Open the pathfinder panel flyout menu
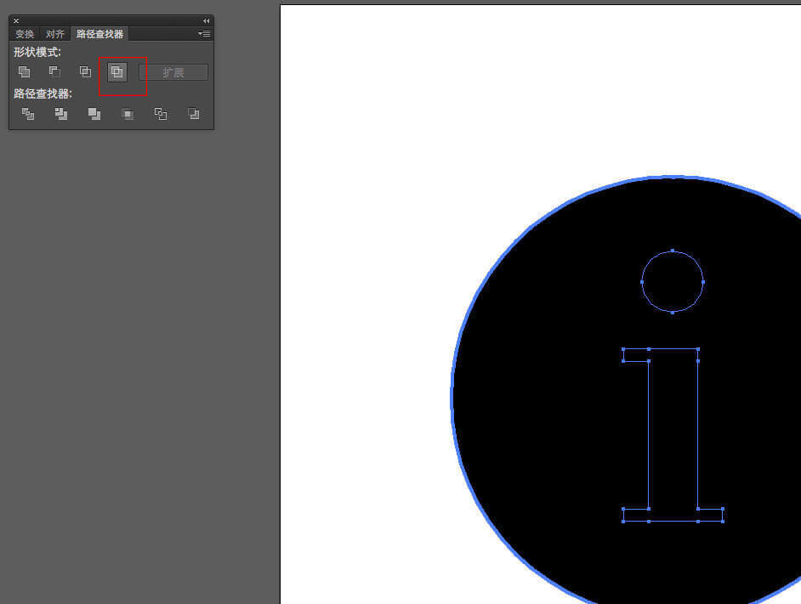Screen dimensions: 801x604 click(x=204, y=34)
